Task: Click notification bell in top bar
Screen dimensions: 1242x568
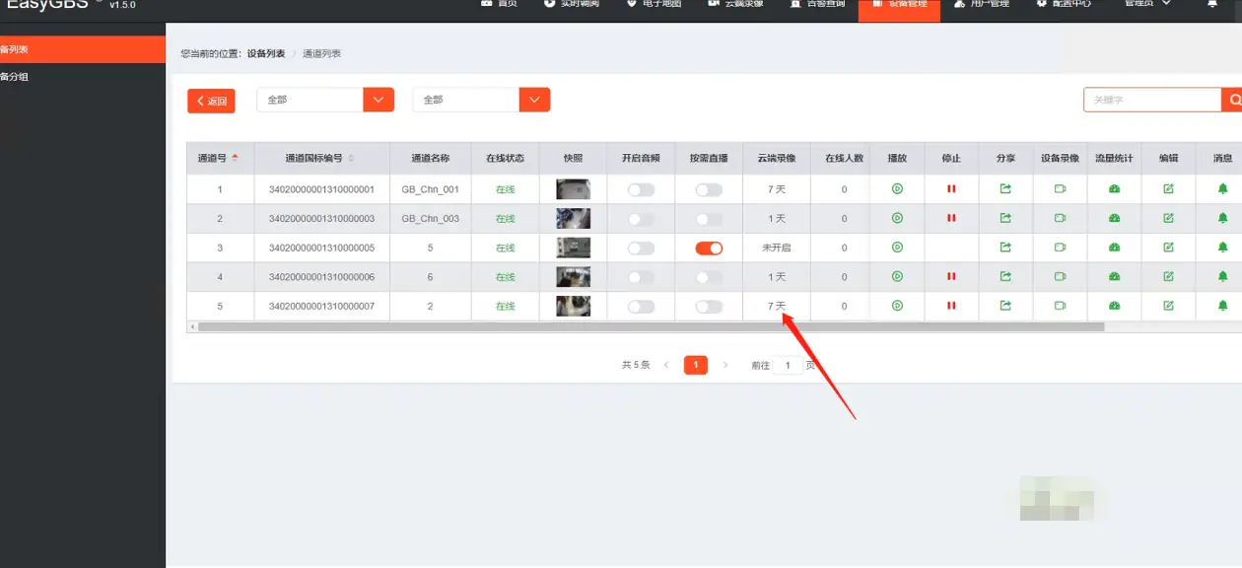Action: click(1212, 4)
